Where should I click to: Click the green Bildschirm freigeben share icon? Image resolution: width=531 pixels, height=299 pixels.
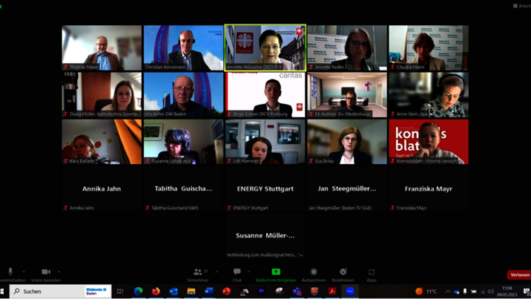(x=276, y=272)
